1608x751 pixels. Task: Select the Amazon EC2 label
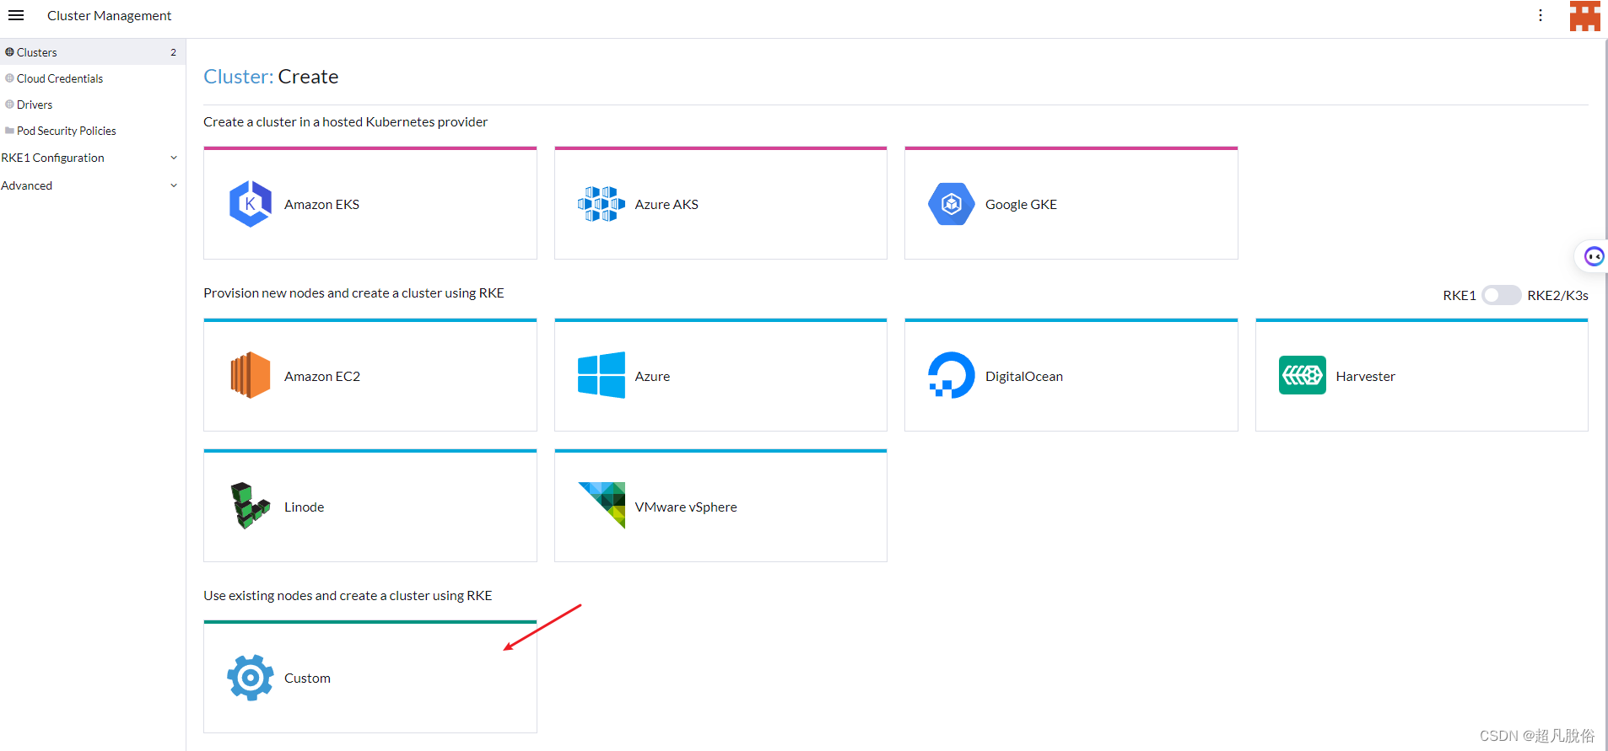pyautogui.click(x=322, y=376)
